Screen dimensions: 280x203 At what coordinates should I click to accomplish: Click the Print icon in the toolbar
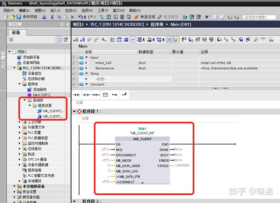click(44, 17)
